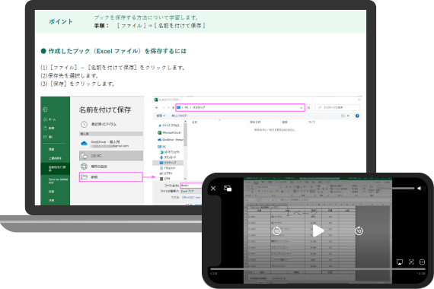Select PC node in the navigation tree

(162, 147)
